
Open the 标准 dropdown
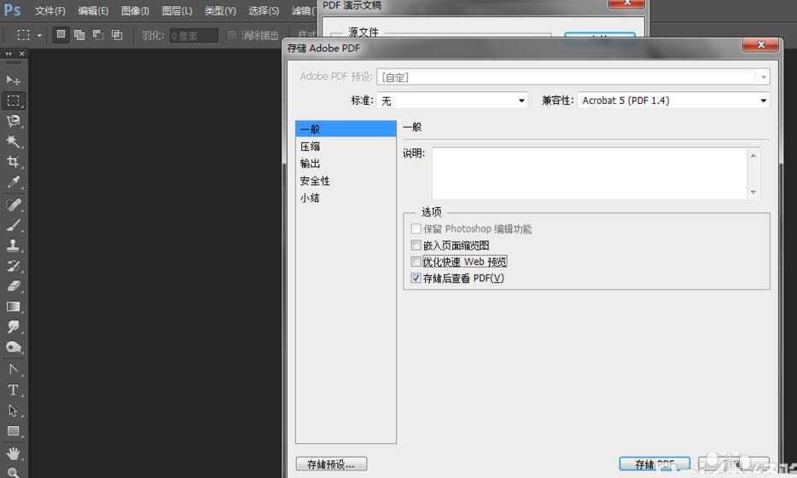tap(452, 101)
